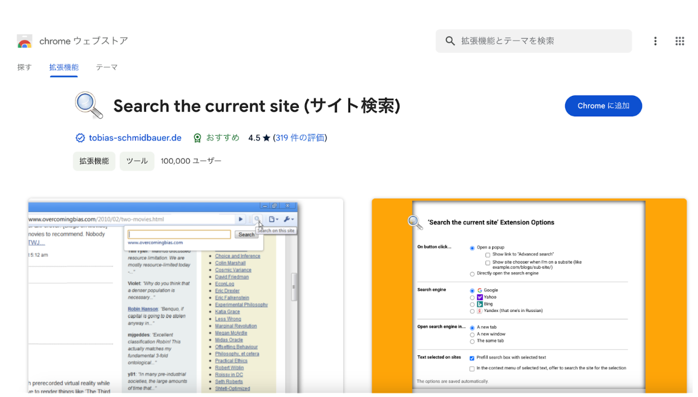The height and width of the screenshot is (397, 698).
Task: Open the Extension Options screenshot with orange background
Action: coord(529,296)
